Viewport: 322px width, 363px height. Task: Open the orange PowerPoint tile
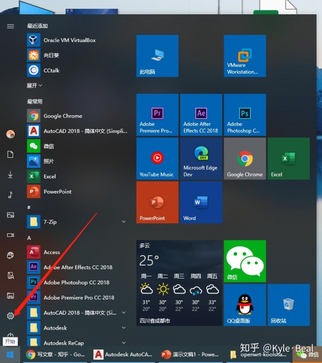157,203
